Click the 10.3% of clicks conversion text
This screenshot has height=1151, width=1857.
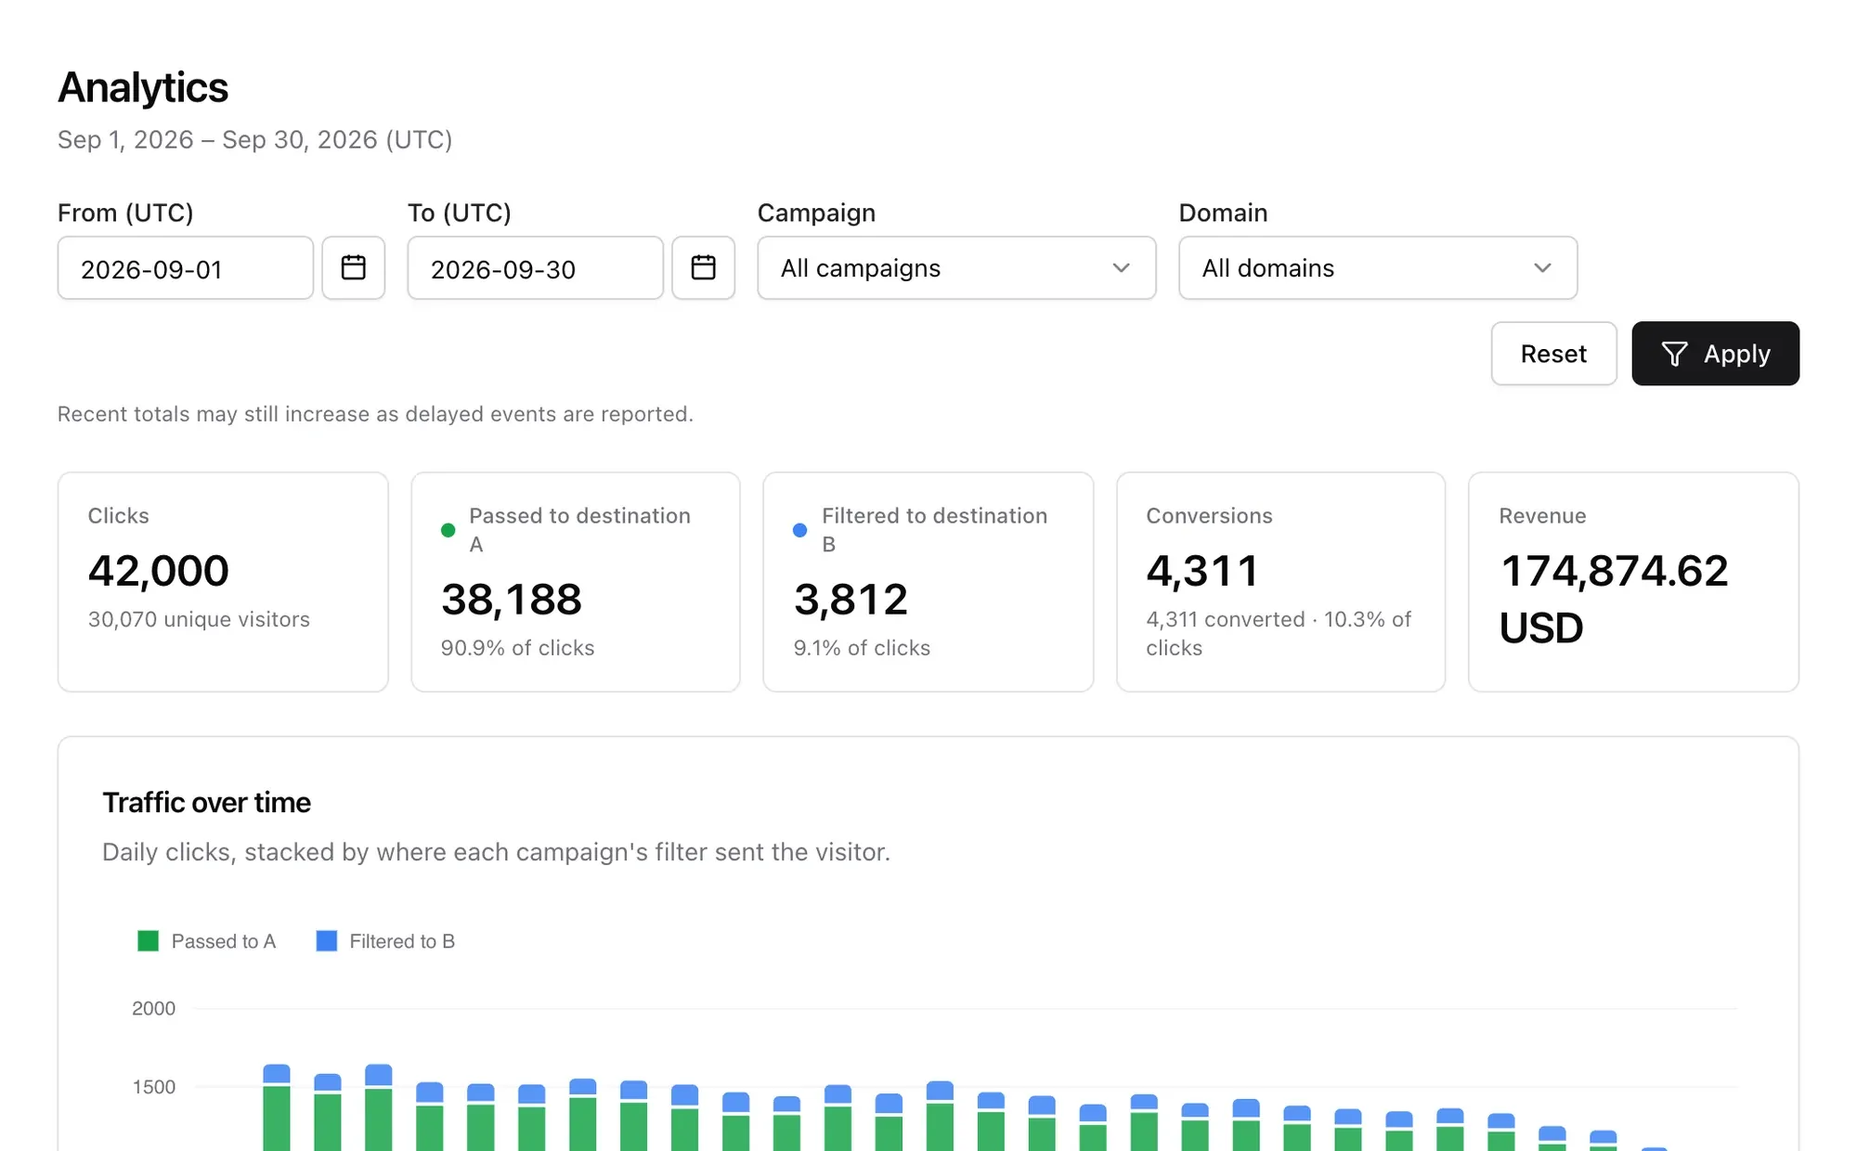point(1279,633)
